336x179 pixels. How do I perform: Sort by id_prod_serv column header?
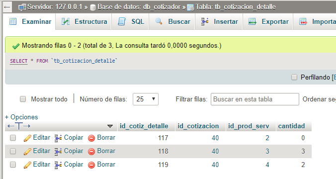pyautogui.click(x=249, y=126)
